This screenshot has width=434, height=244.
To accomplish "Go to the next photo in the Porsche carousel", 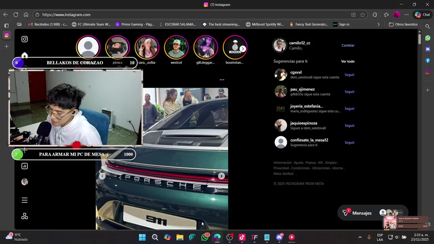I will click(x=221, y=176).
